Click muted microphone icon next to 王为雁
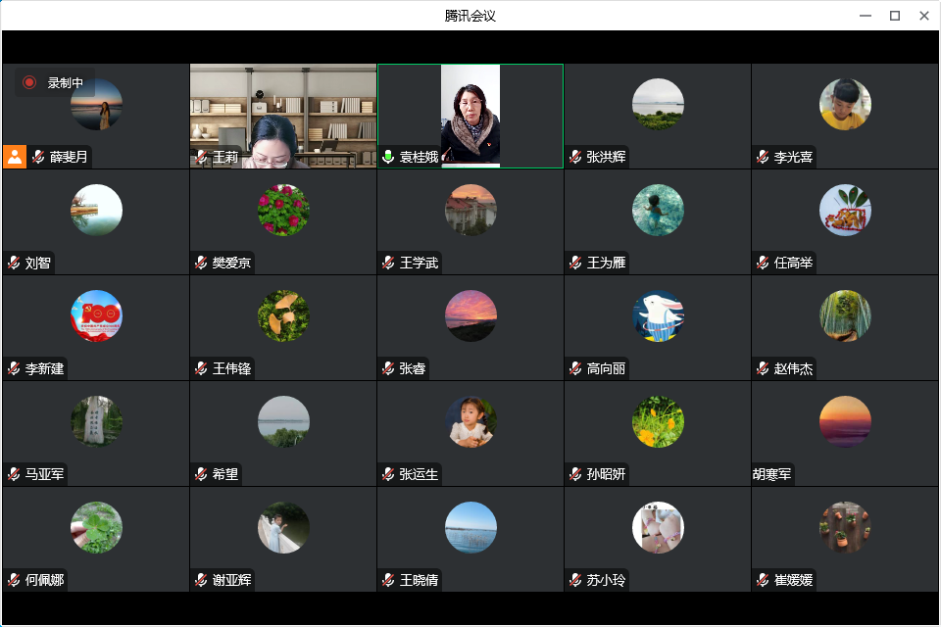This screenshot has height=627, width=941. pyautogui.click(x=575, y=263)
